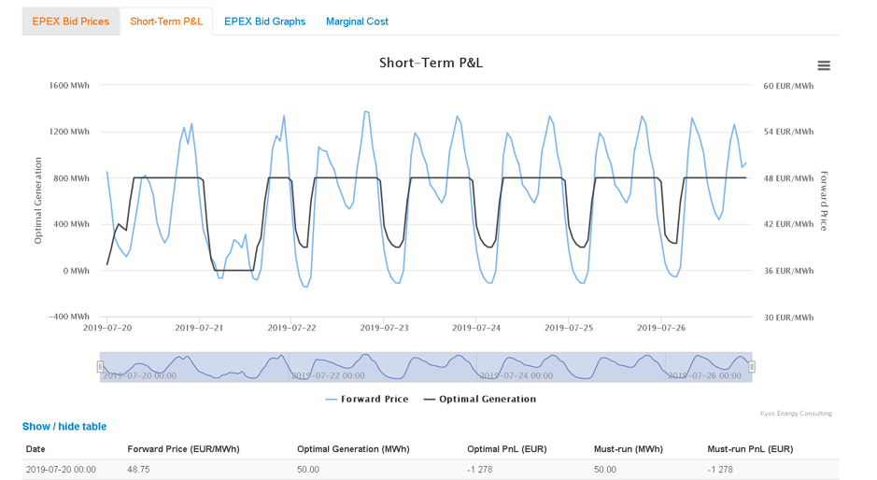This screenshot has height=480, width=877.
Task: Toggle Forward Price series in legend
Action: (367, 399)
